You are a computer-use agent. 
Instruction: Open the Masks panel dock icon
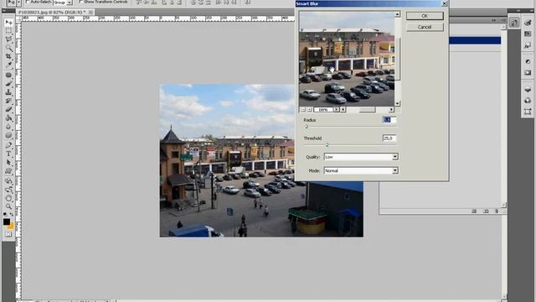click(x=528, y=73)
